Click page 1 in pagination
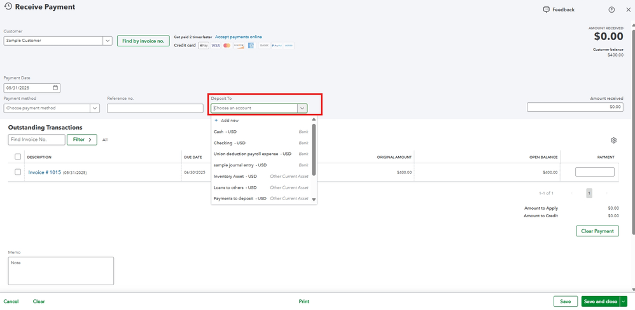The width and height of the screenshot is (635, 310). tap(589, 193)
